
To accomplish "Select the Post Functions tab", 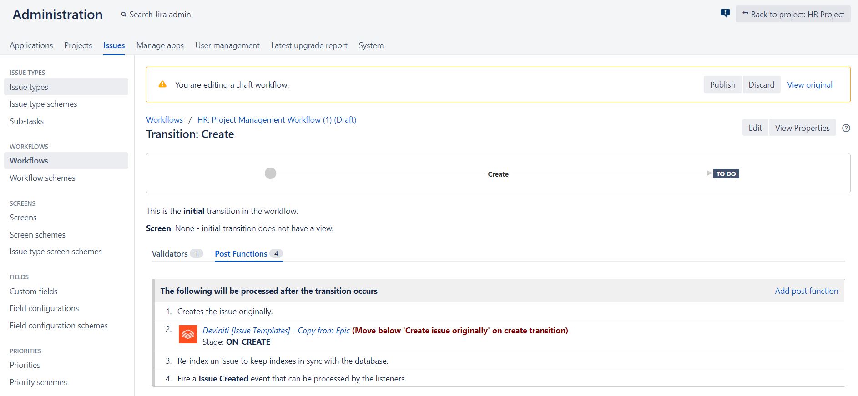I will [x=241, y=254].
